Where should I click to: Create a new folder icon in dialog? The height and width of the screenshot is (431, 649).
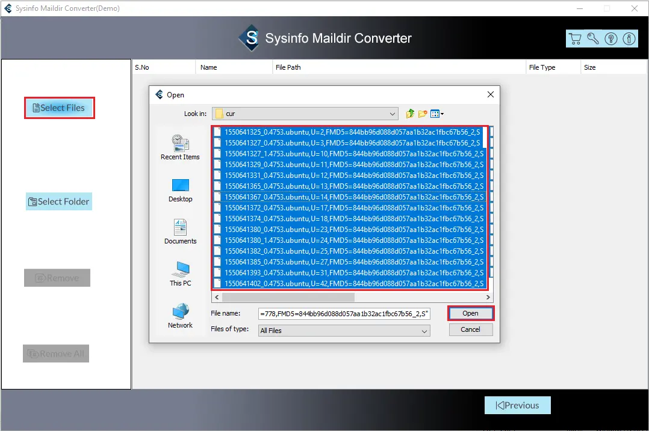click(423, 114)
